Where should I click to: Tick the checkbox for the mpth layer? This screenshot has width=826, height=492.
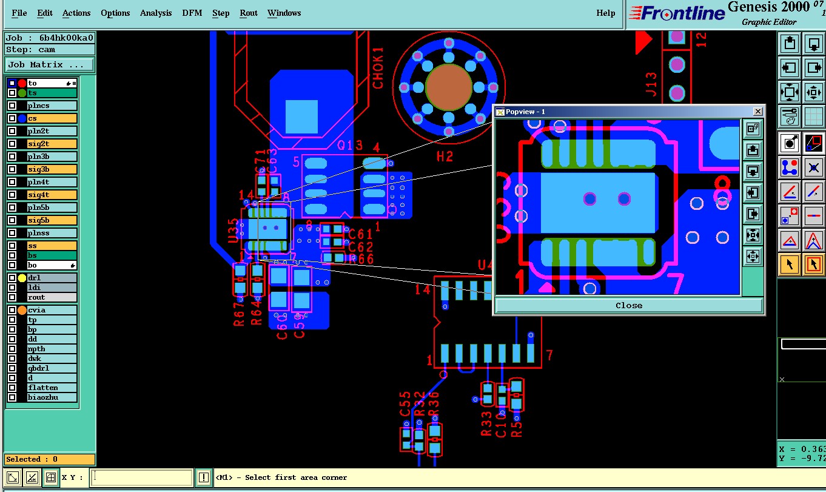point(12,349)
